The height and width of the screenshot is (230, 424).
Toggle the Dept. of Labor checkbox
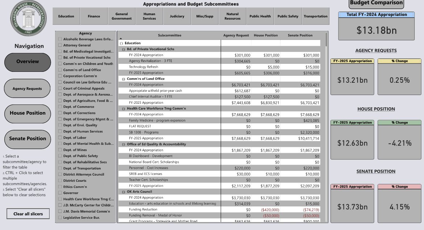point(60,137)
